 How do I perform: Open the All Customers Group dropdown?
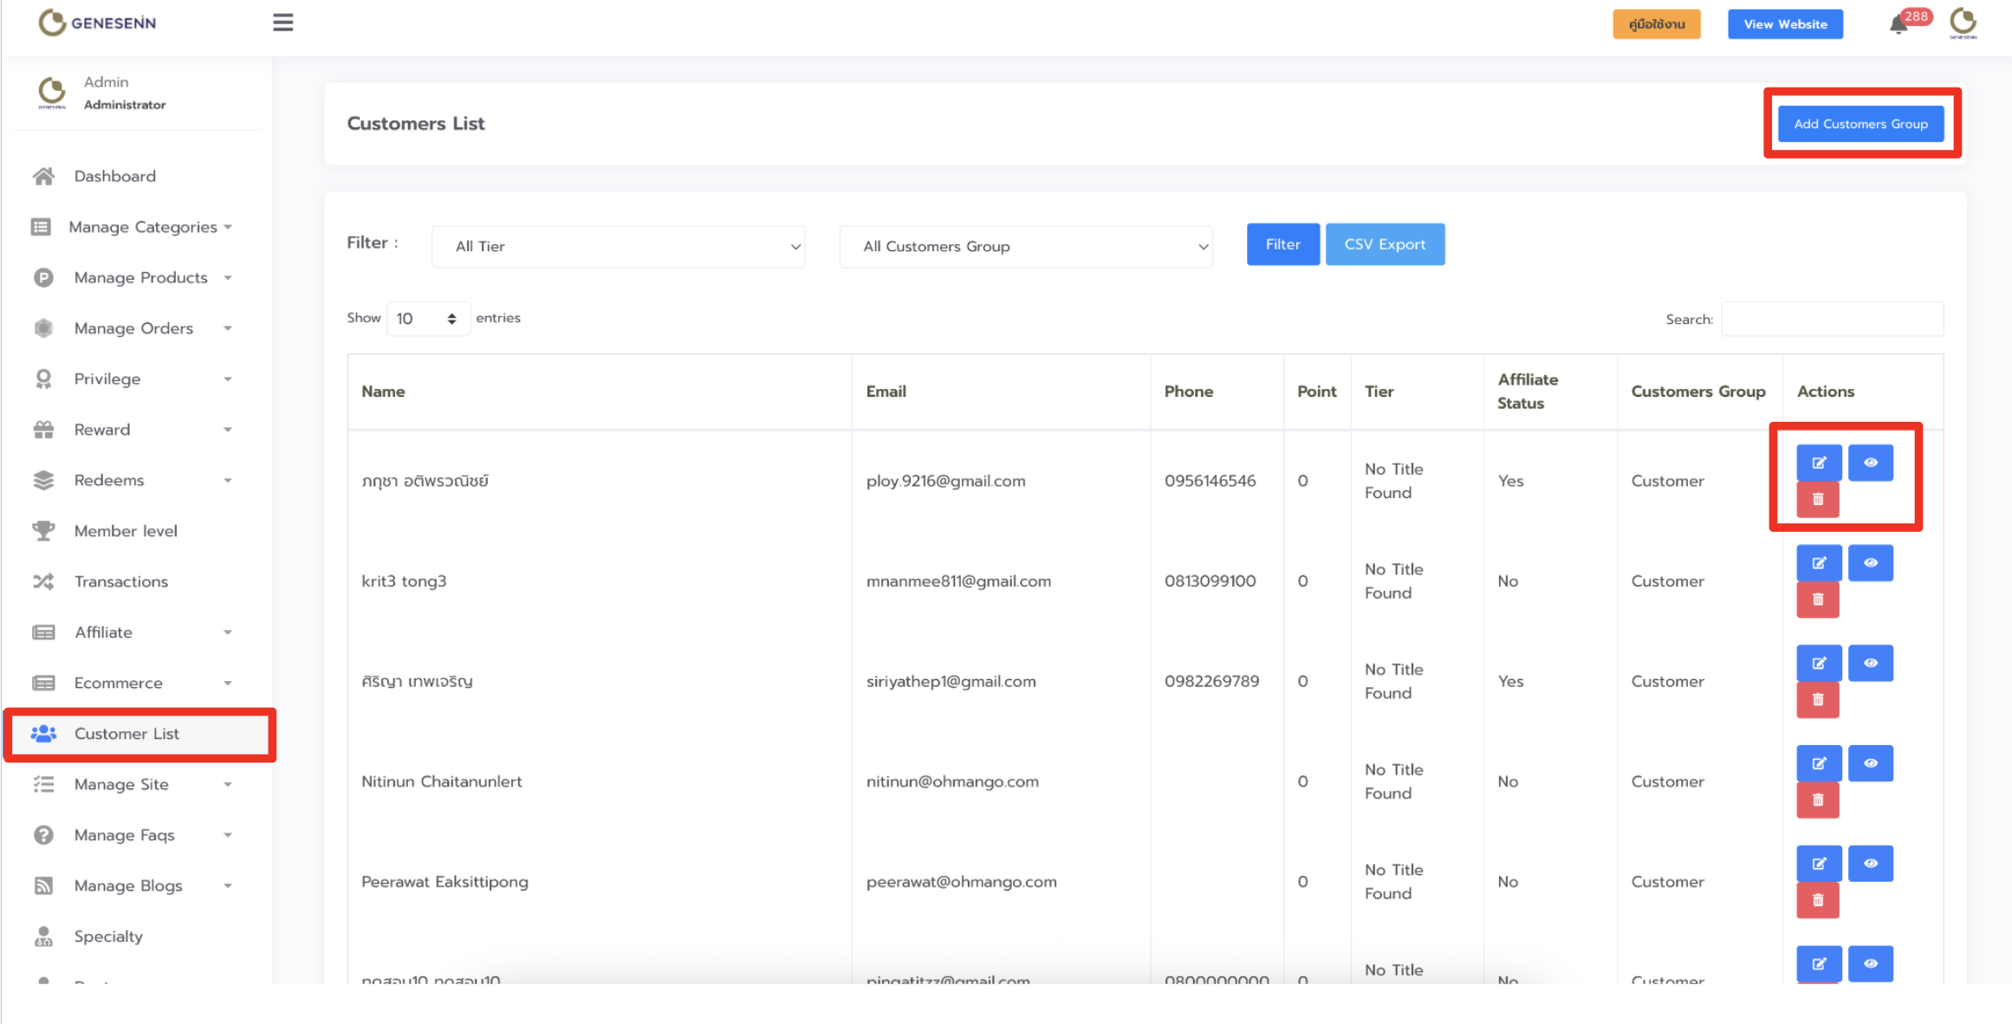tap(1025, 247)
